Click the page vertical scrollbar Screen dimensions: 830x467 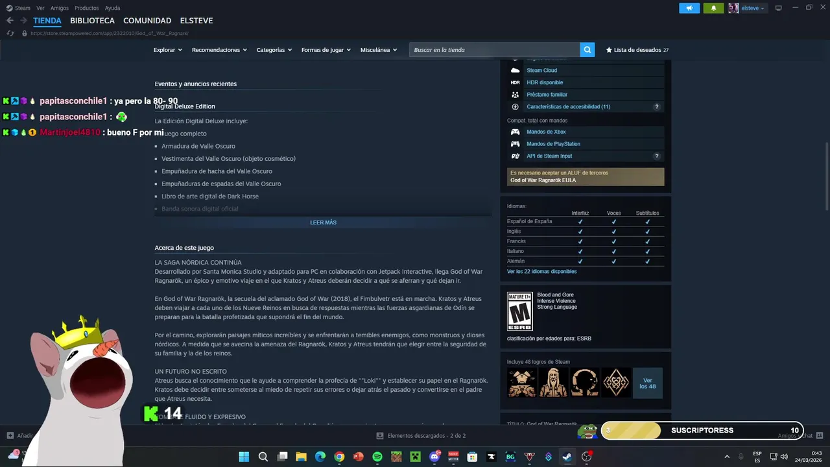coord(826,175)
